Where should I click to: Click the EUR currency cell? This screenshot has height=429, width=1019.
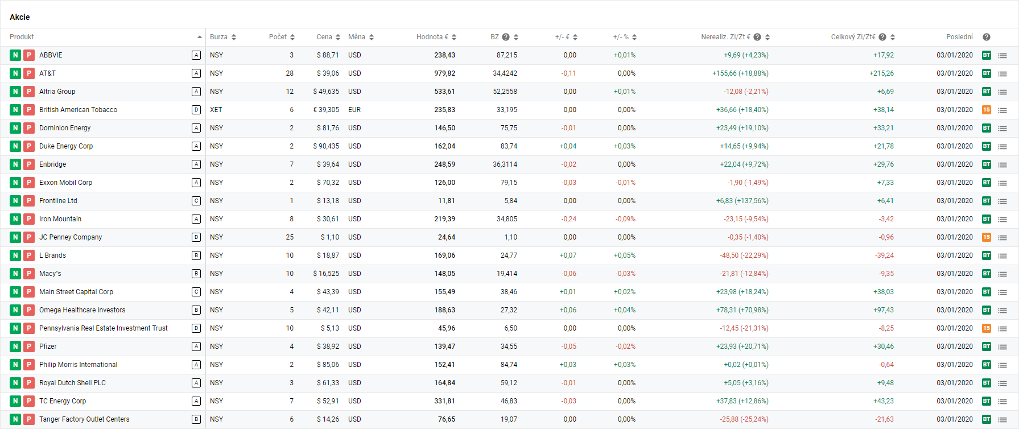(x=354, y=110)
